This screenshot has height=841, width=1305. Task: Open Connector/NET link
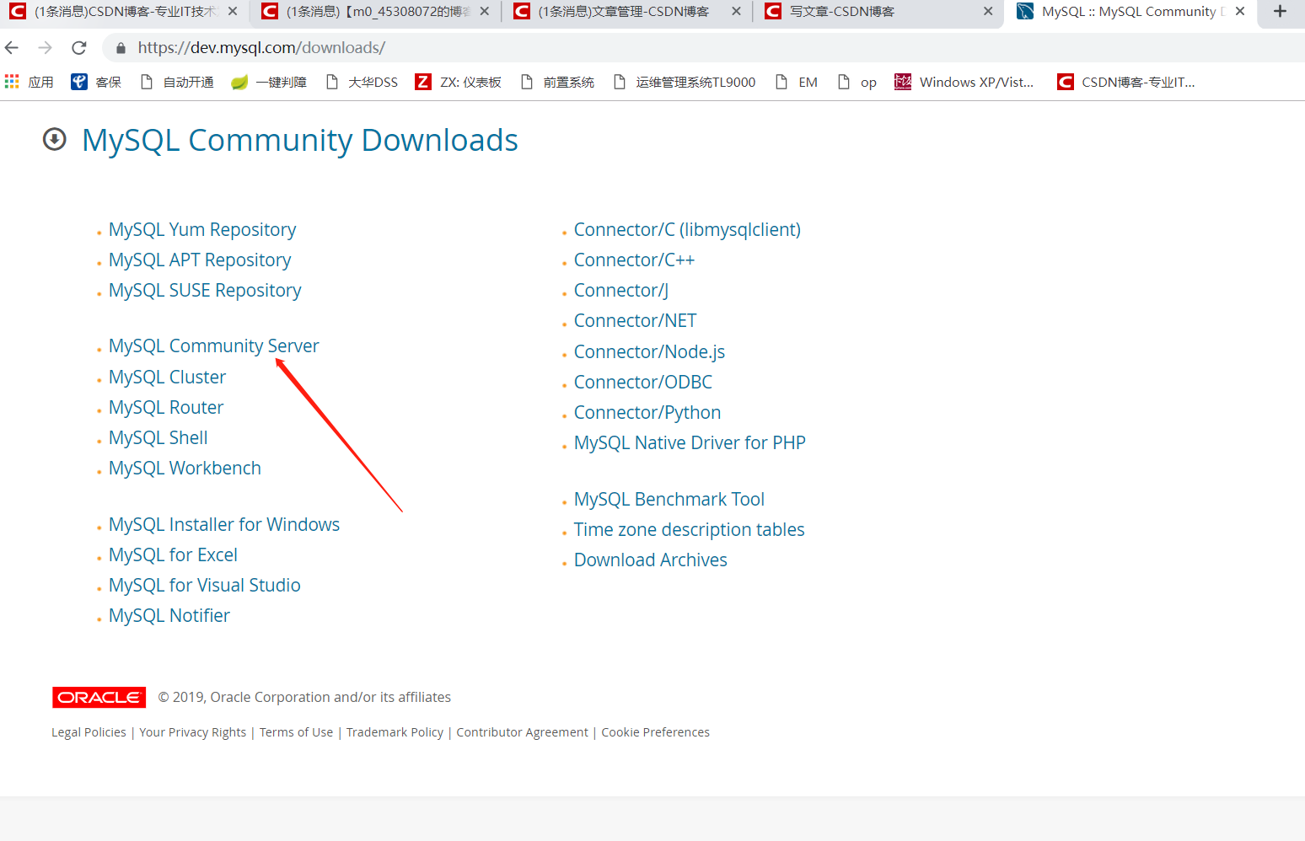636,321
